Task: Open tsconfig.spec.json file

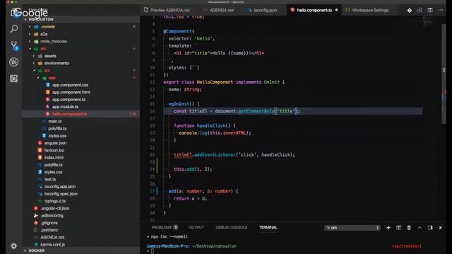Action: [61, 194]
